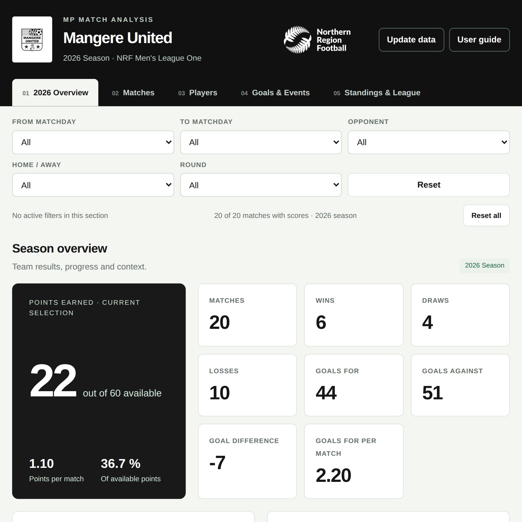This screenshot has height=522, width=522.
Task: Click the Mangere United title text
Action: point(117,38)
